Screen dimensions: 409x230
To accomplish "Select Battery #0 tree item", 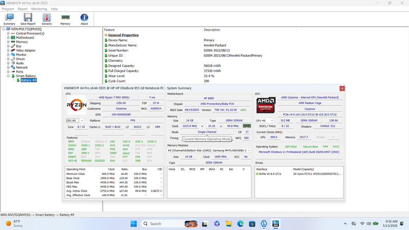I will point(29,80).
